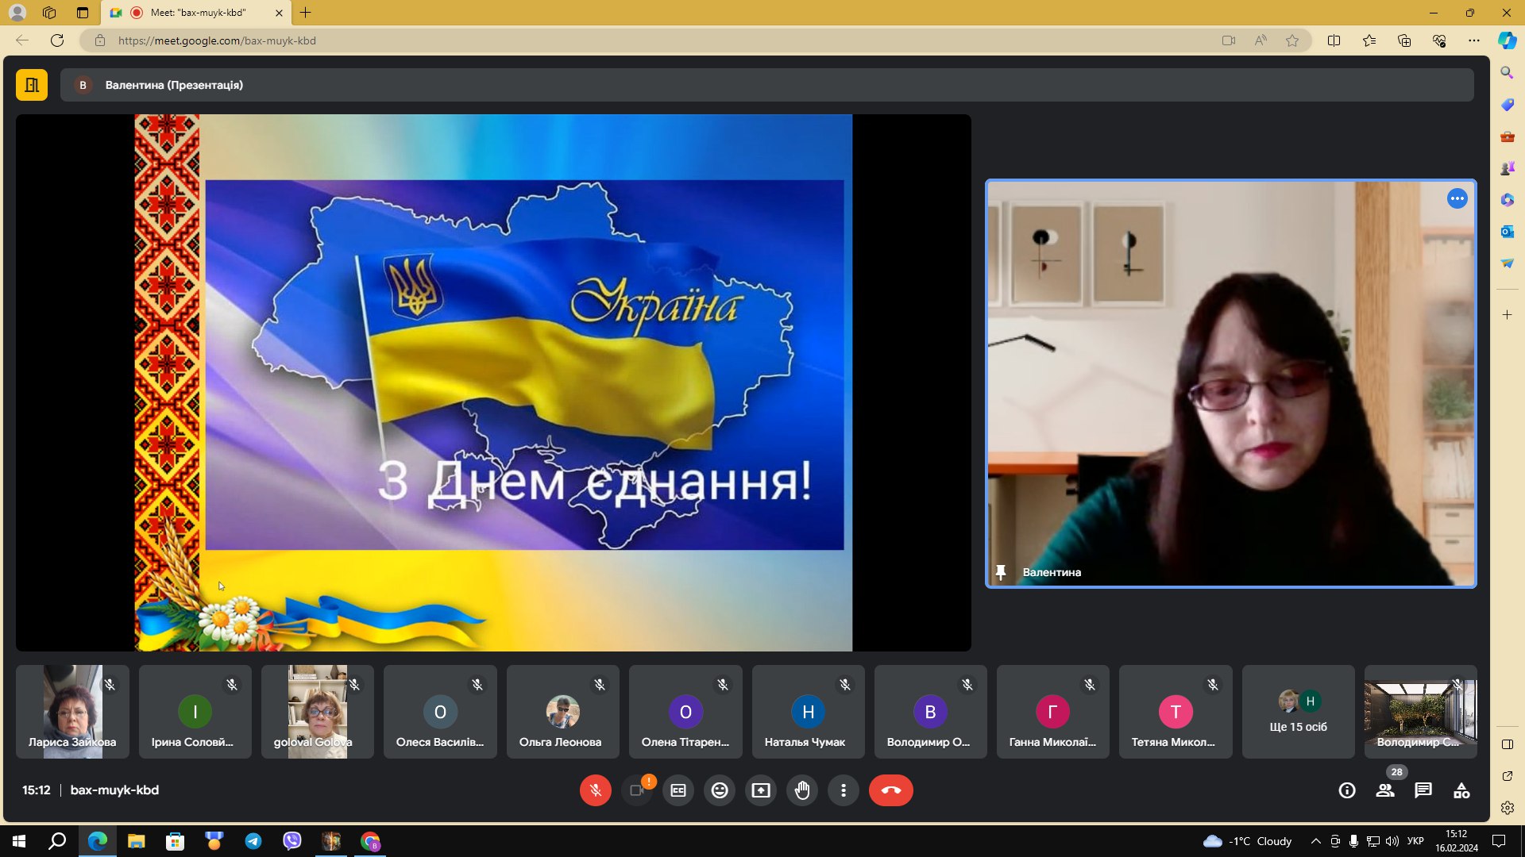1525x857 pixels.
Task: Select Ірина Соловй... participant tile
Action: [x=195, y=712]
